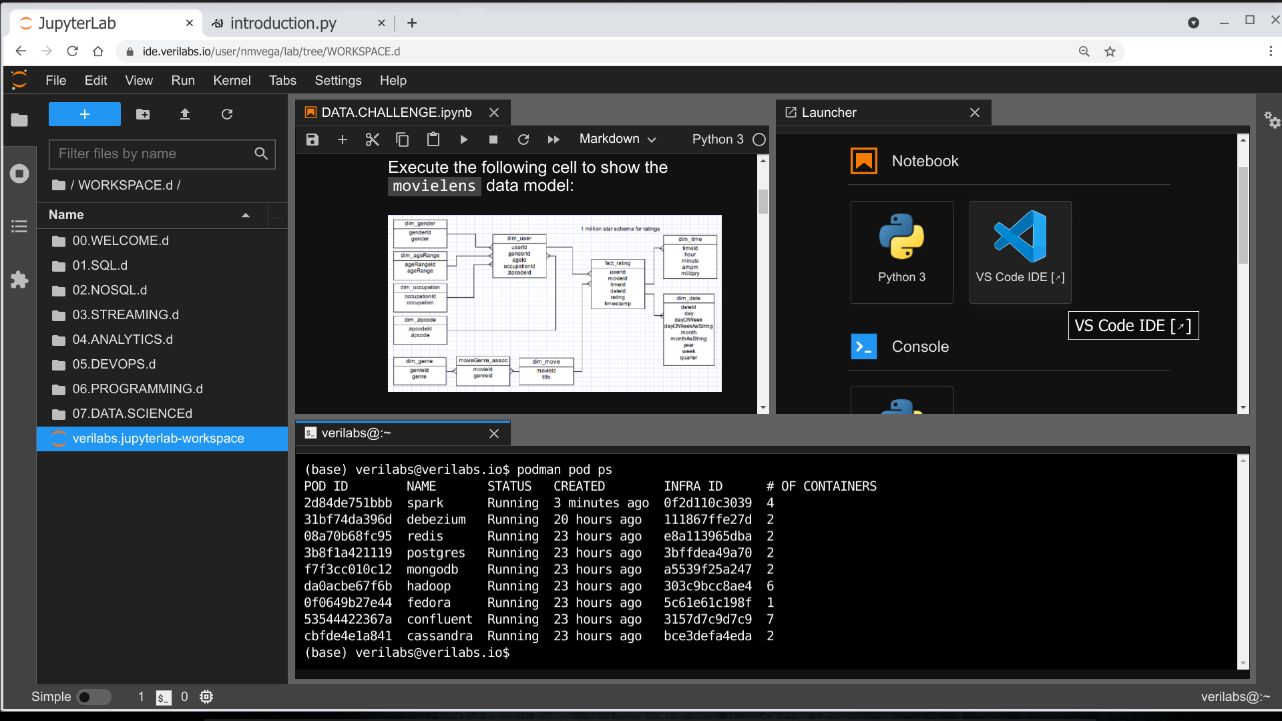Open the property inspector gears icon

pos(1272,120)
